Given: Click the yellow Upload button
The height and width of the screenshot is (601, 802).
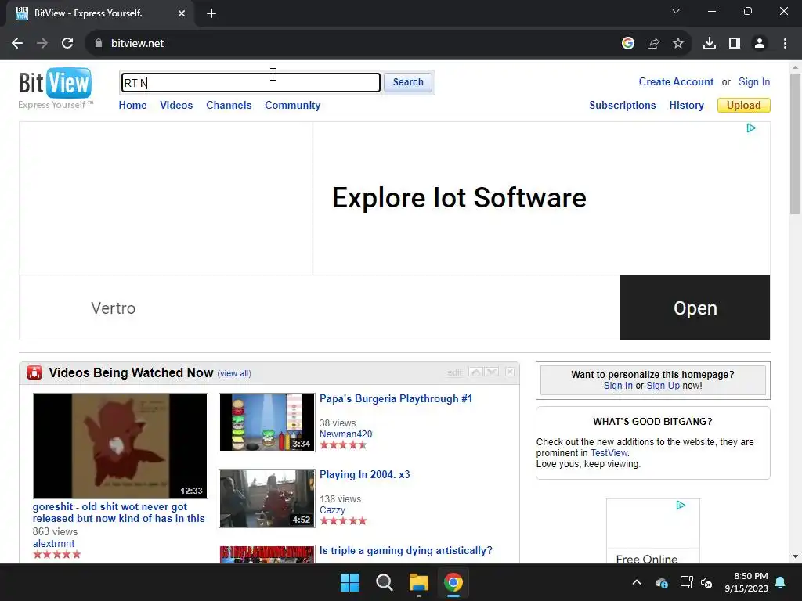Looking at the screenshot, I should tap(744, 106).
